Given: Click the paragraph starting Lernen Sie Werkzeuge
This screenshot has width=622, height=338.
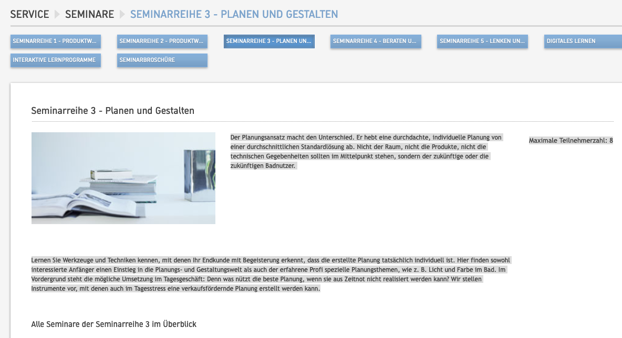Looking at the screenshot, I should point(271,274).
